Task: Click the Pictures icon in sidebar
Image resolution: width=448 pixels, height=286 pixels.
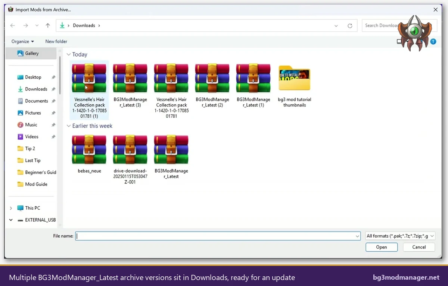Action: point(21,113)
